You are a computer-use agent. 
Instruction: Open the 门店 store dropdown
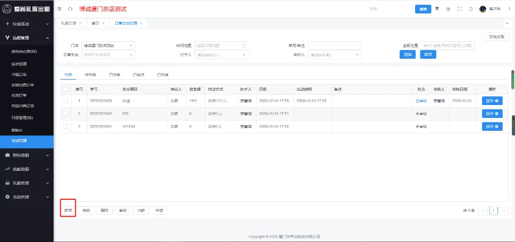[108, 45]
